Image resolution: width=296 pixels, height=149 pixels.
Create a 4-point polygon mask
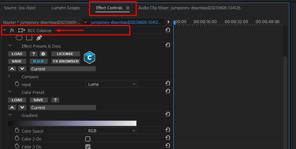[29, 38]
